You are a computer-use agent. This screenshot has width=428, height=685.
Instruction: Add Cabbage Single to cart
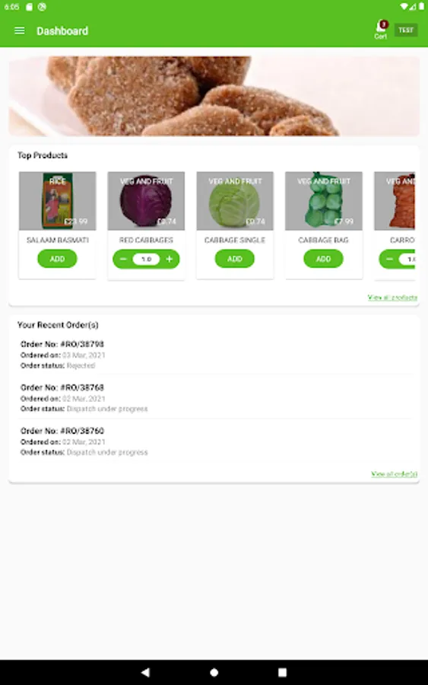235,259
